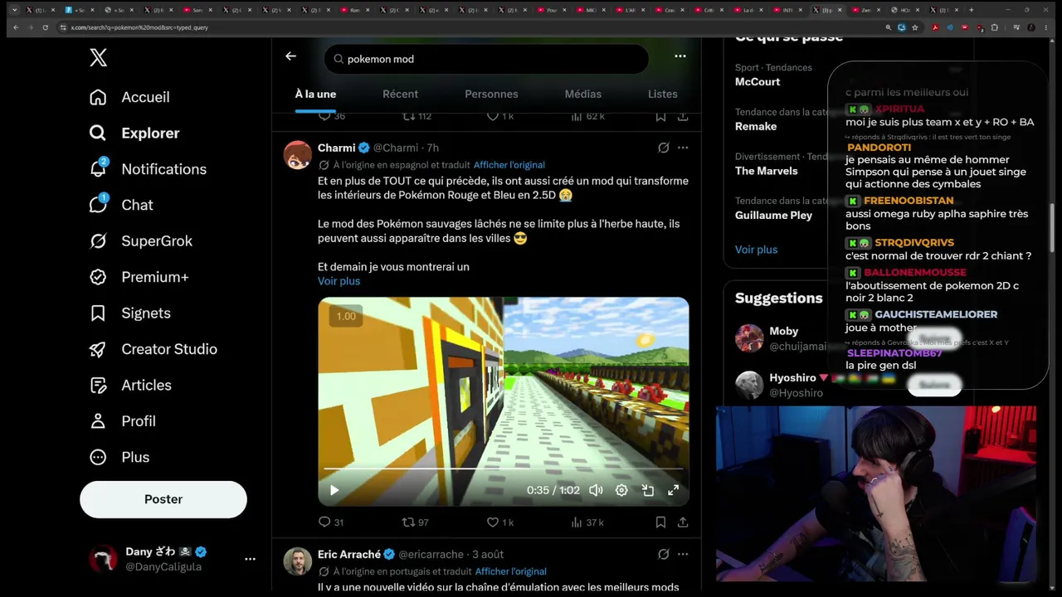1062x597 pixels.
Task: Open the more options menu on Charmi's post
Action: tap(683, 148)
